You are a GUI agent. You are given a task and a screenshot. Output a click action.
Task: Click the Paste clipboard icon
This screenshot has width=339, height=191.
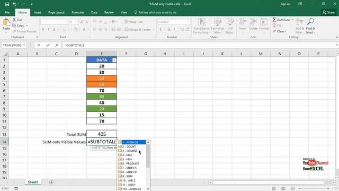[x=6, y=22]
